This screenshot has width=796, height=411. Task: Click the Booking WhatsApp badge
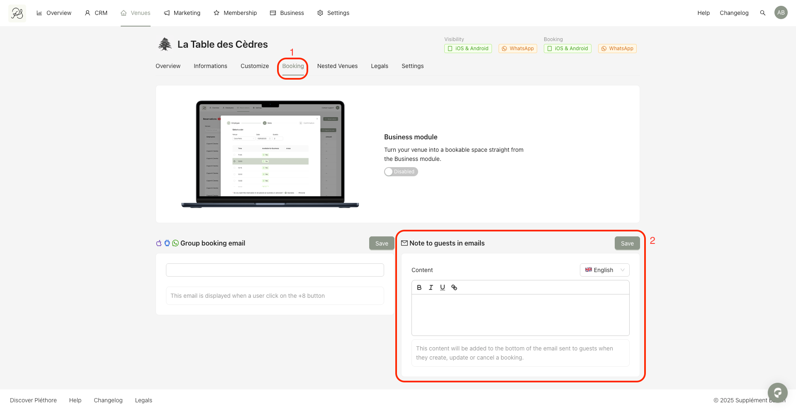(617, 49)
